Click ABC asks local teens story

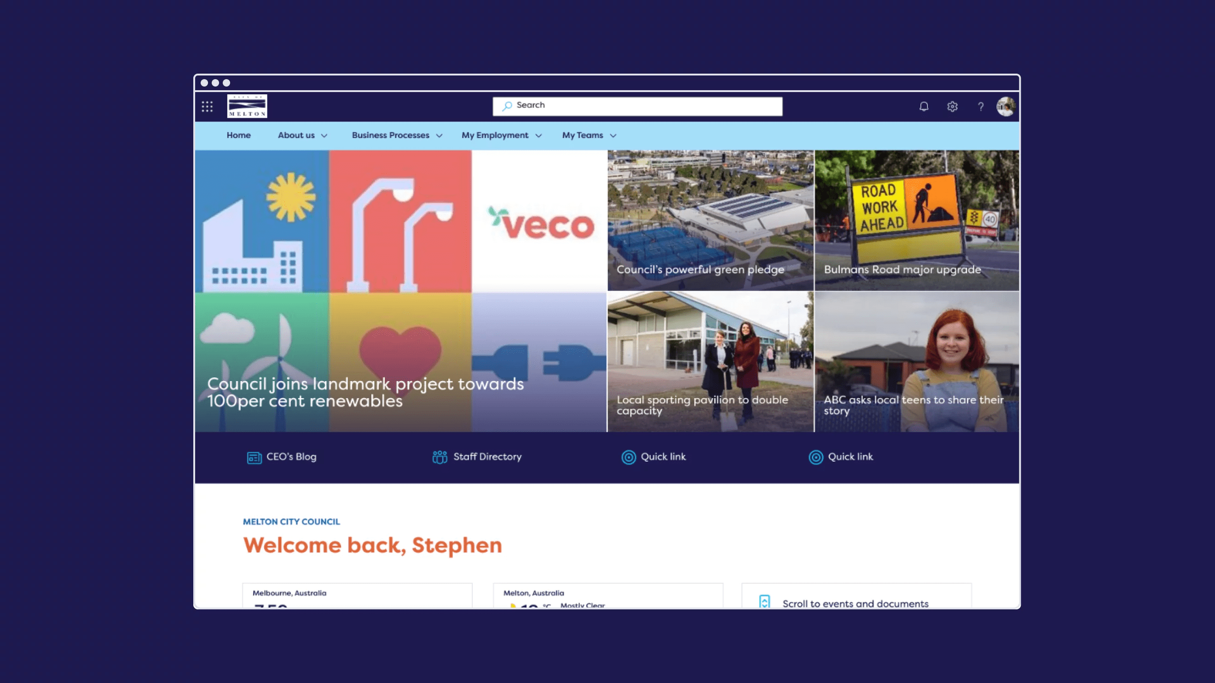tap(913, 405)
